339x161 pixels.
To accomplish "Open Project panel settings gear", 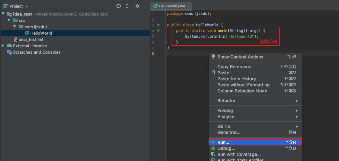I will (x=137, y=6).
